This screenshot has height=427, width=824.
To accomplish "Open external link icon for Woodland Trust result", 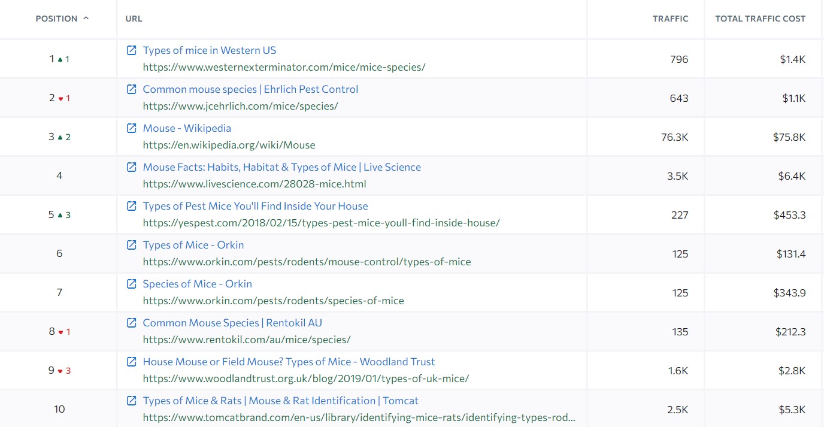I will tap(132, 362).
